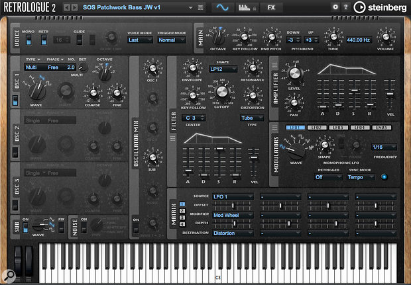Toggle the Sub oscillator Fix switch
Screen dimensions: 411x285
62,227
